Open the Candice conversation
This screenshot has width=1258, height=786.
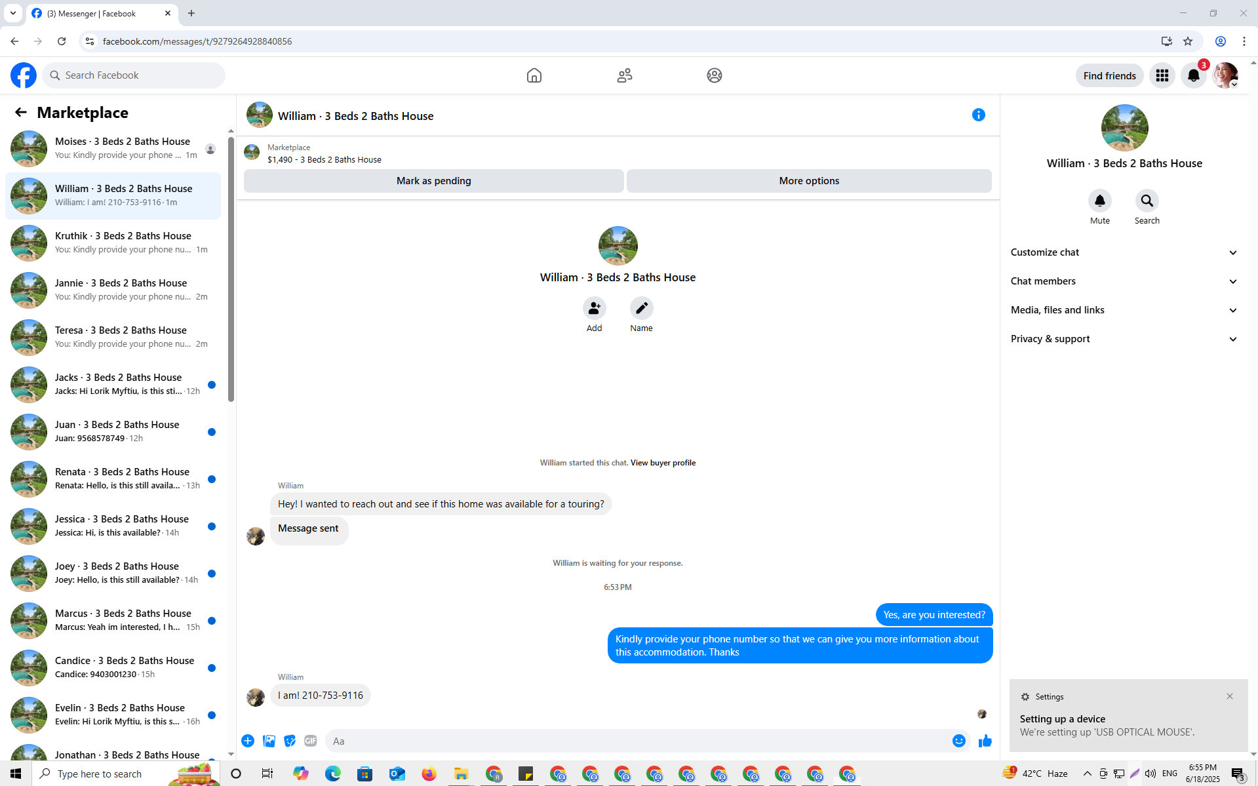113,668
